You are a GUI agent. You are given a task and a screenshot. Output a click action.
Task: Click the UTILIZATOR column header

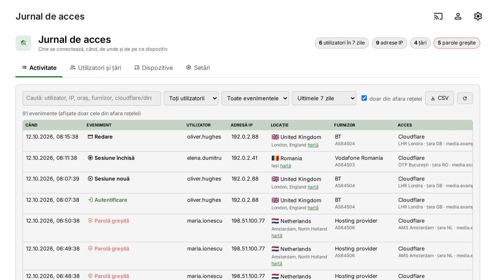tap(199, 125)
